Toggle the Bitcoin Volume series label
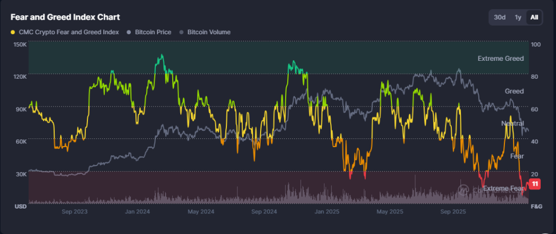The width and height of the screenshot is (556, 234). (208, 33)
